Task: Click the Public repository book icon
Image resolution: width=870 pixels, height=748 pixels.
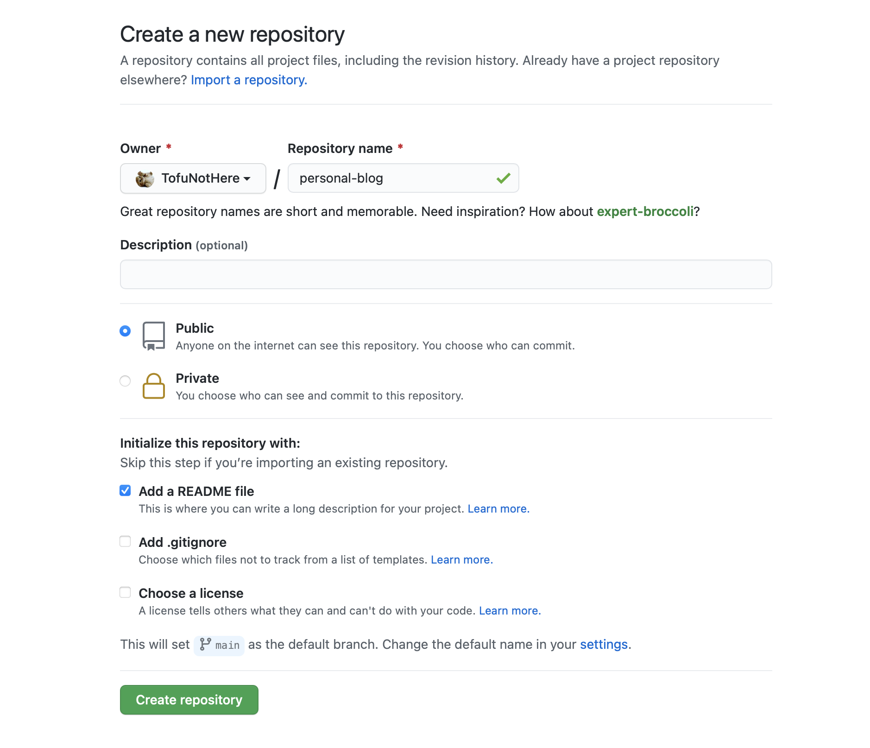Action: point(153,336)
